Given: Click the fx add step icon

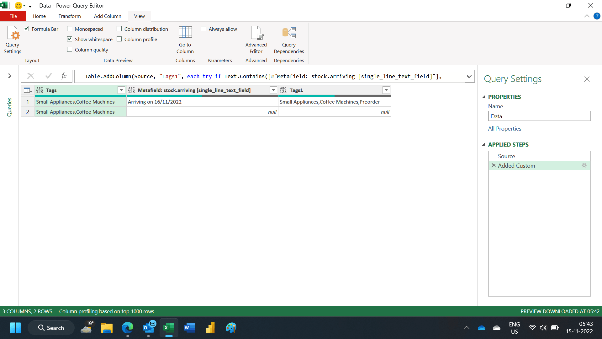Looking at the screenshot, I should click(x=64, y=76).
